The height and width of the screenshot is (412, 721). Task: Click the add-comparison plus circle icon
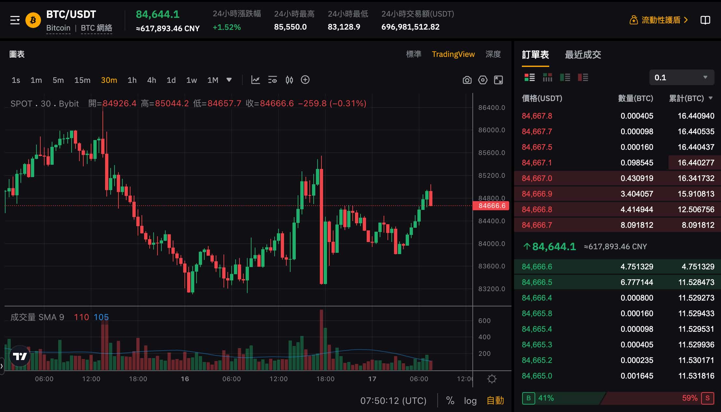coord(305,80)
